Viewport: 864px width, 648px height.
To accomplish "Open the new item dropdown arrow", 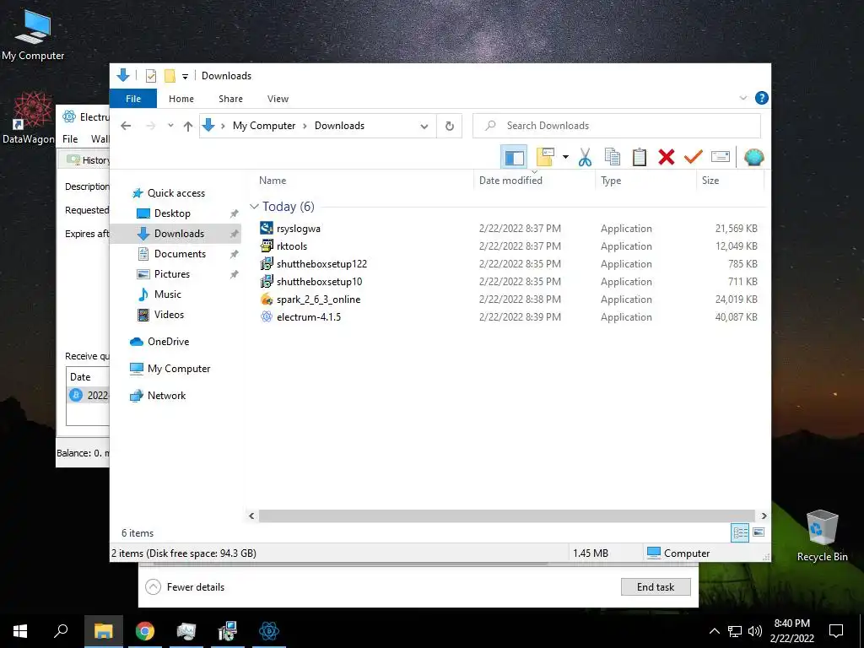I will [x=565, y=157].
